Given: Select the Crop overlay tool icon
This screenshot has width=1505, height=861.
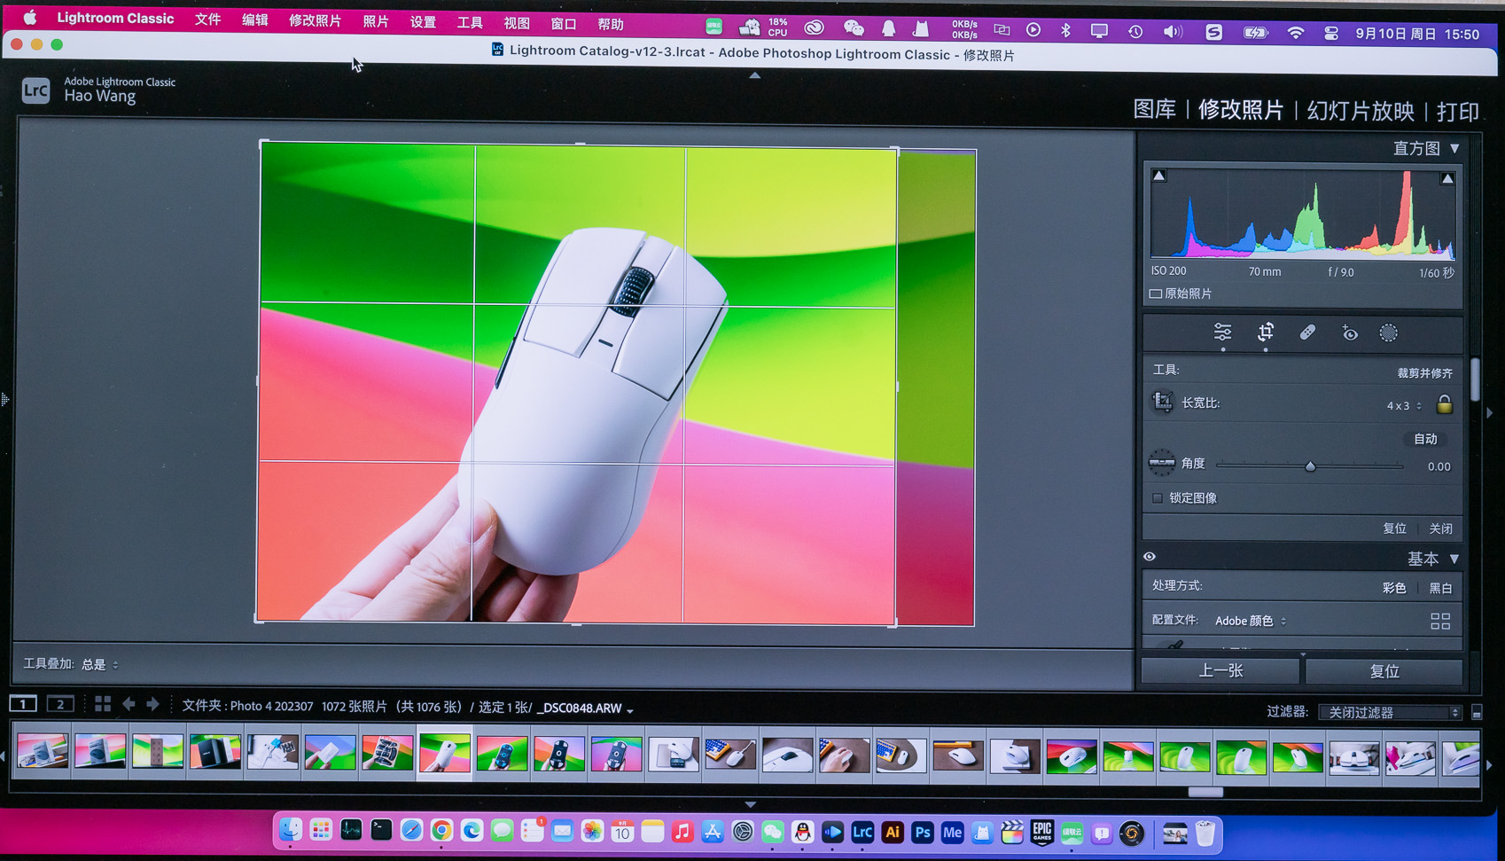Looking at the screenshot, I should coord(1265,333).
